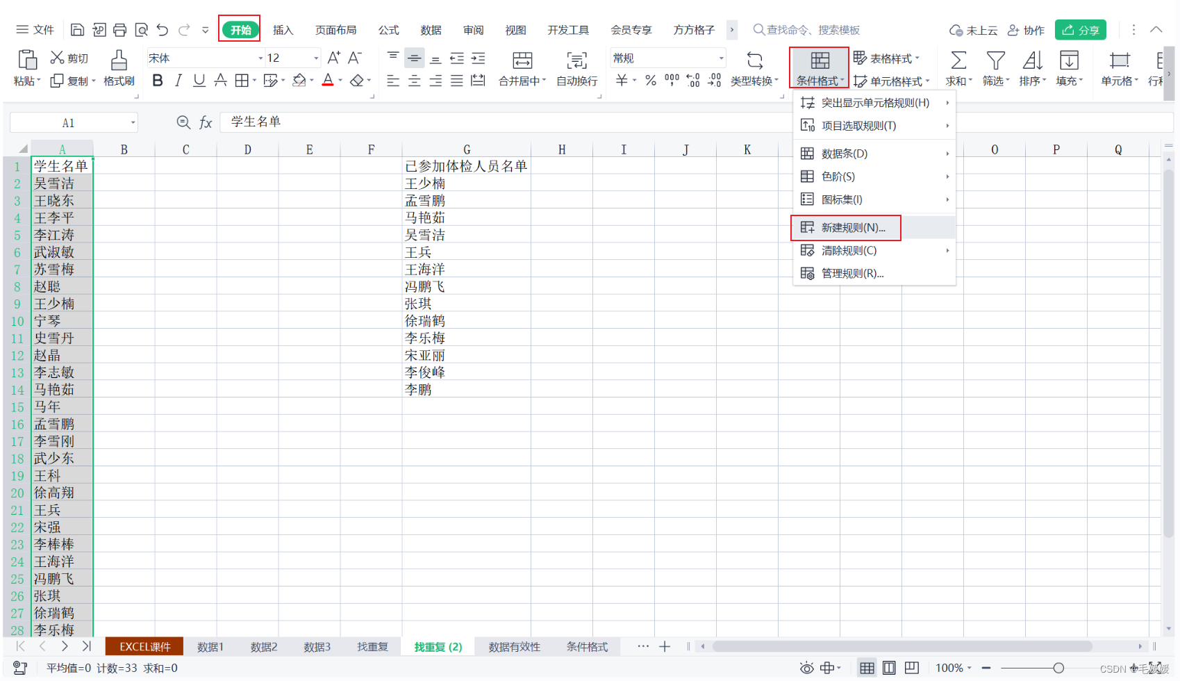Undo the last action
The width and height of the screenshot is (1180, 681).
163,30
